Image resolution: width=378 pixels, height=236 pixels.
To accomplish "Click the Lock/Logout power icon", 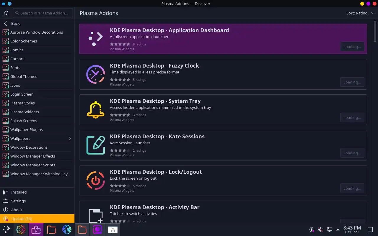I will point(95,181).
